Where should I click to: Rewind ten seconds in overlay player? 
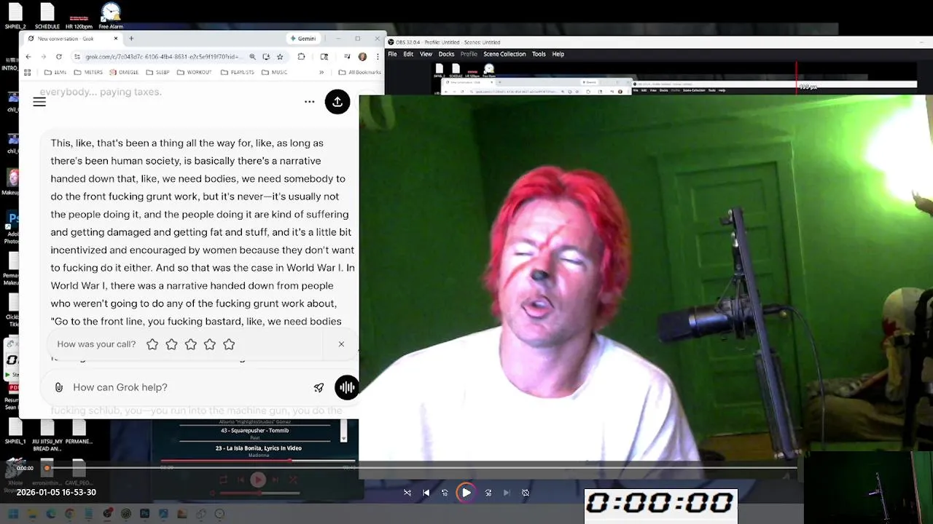pyautogui.click(x=445, y=493)
